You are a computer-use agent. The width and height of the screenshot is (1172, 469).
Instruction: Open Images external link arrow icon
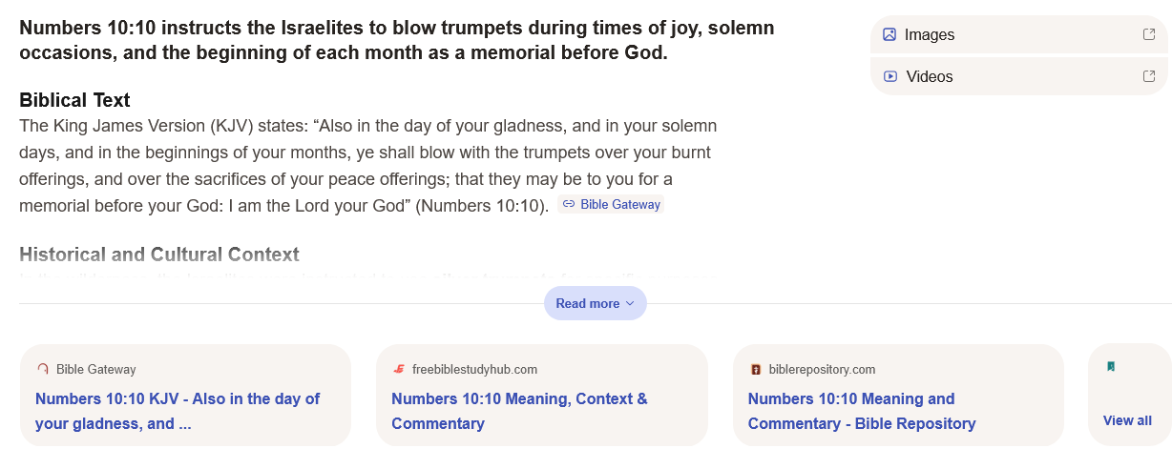click(1149, 34)
